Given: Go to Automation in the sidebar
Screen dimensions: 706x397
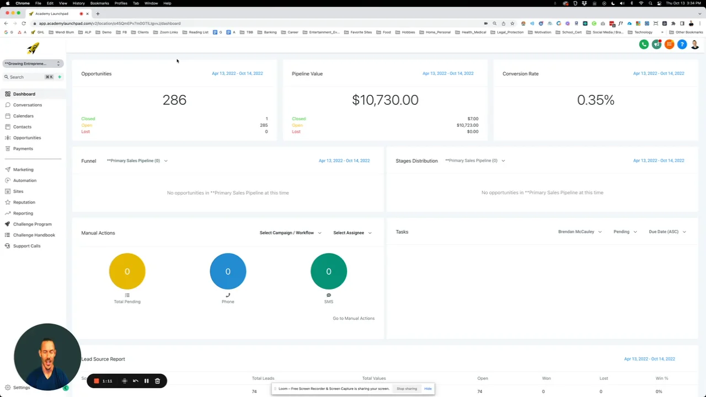Looking at the screenshot, I should 24,180.
